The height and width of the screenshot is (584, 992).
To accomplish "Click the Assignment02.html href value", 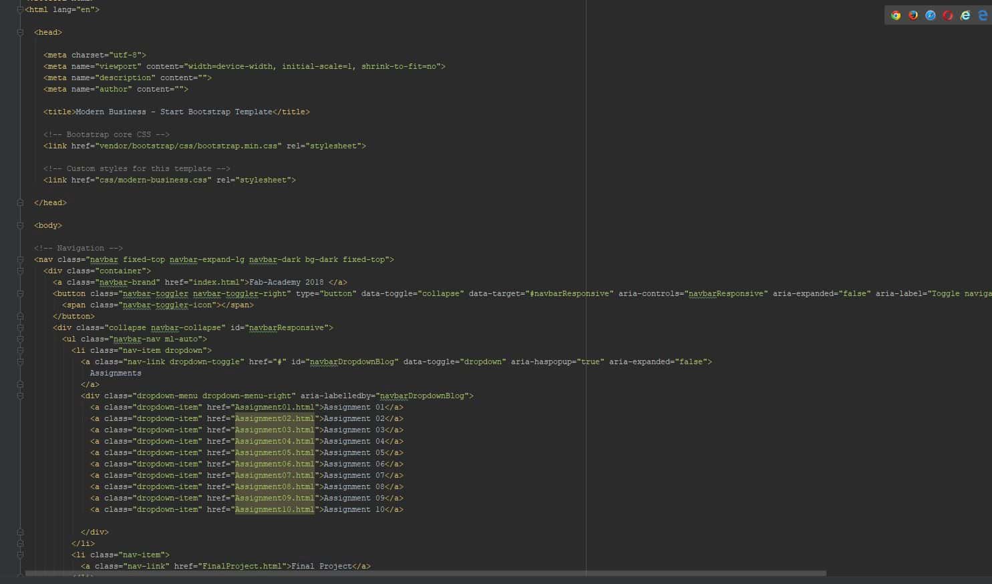I will coord(275,418).
